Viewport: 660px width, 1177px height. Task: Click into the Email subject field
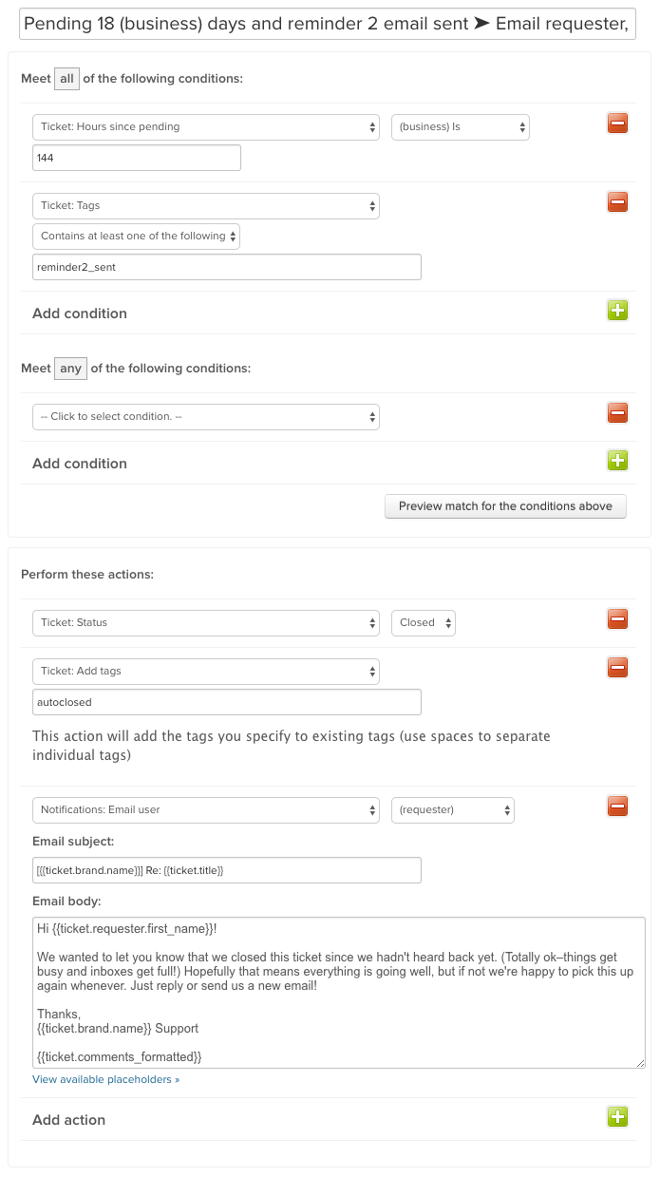coord(226,870)
